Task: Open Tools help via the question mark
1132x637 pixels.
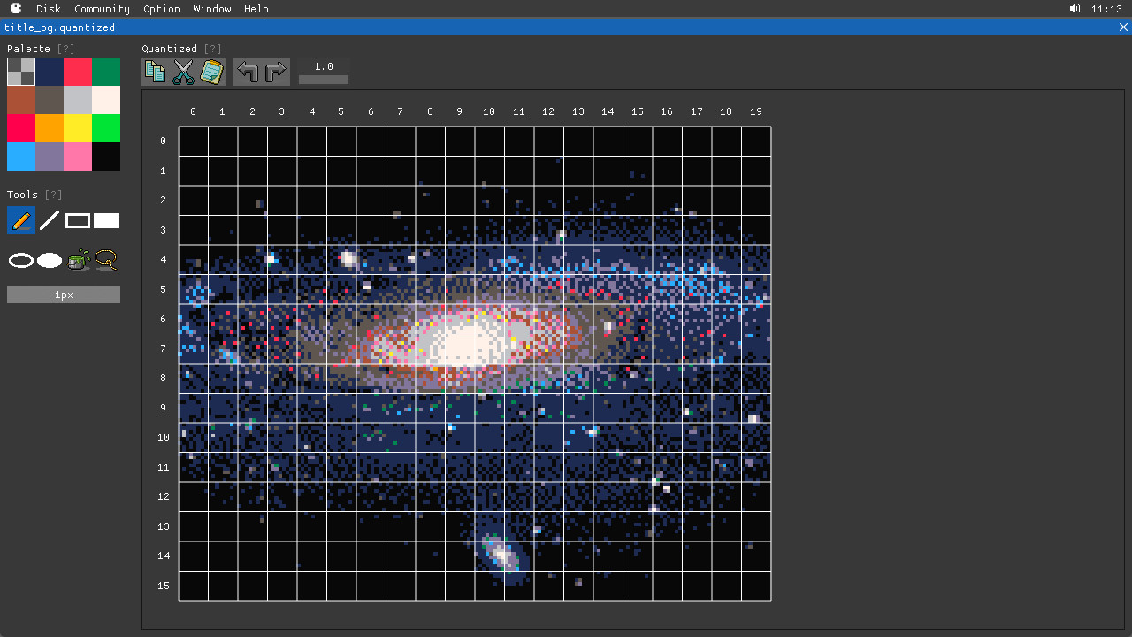Action: 53,195
